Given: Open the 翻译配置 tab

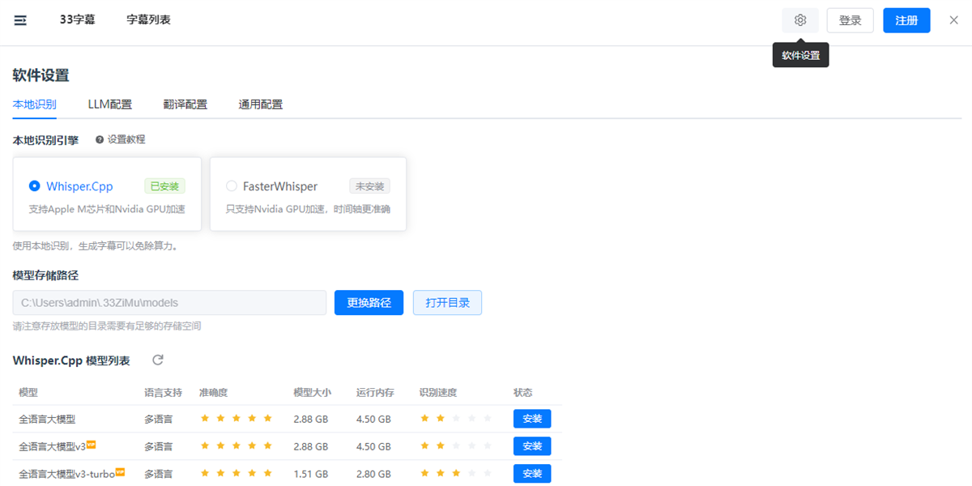Looking at the screenshot, I should 185,104.
